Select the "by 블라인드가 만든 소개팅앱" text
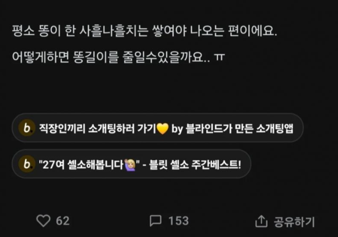 (x=232, y=128)
